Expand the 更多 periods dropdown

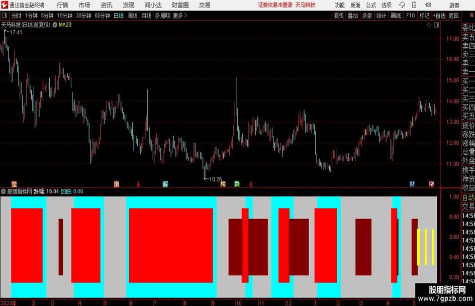click(180, 16)
